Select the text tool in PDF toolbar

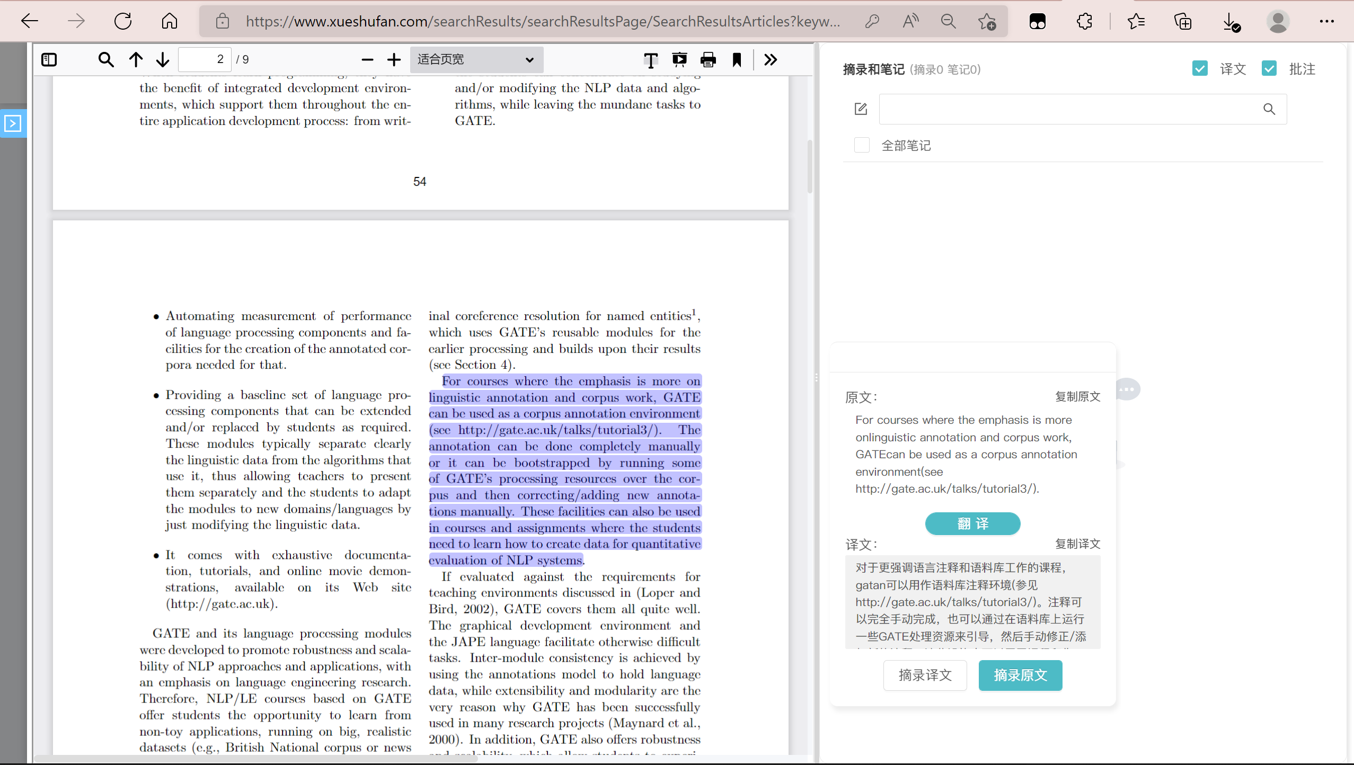point(651,60)
